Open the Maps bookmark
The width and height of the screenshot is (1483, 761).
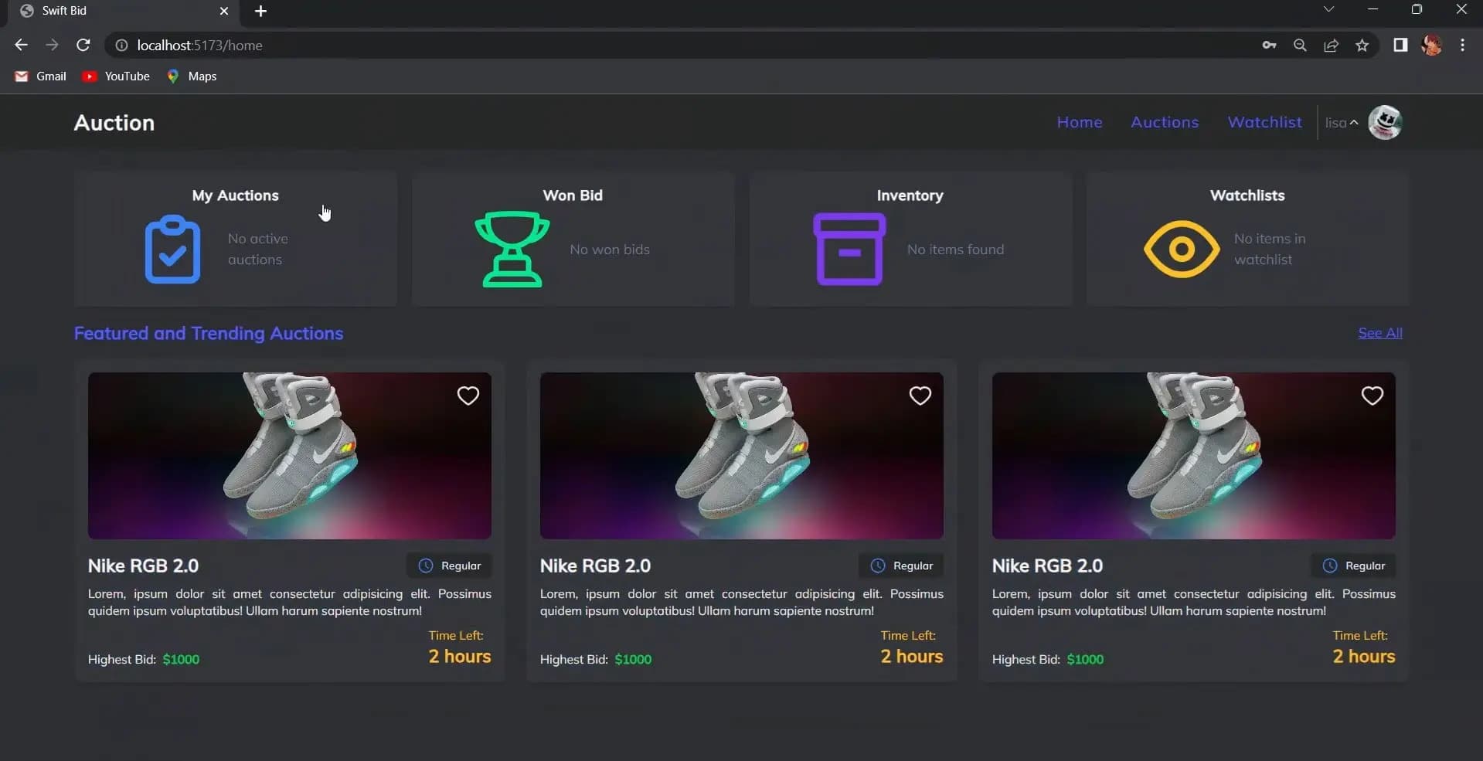click(x=192, y=76)
